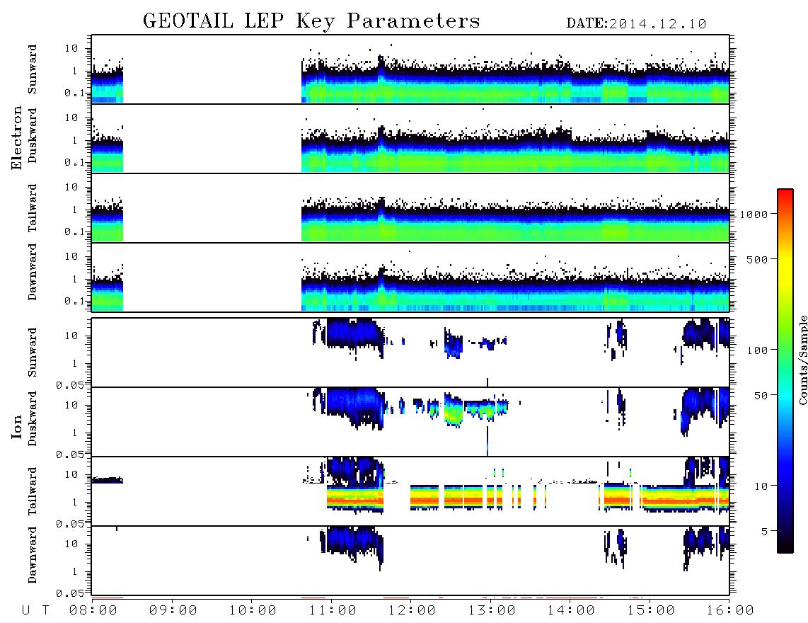Click the Ion Sunward panel label
The image size is (808, 623).
click(32, 353)
